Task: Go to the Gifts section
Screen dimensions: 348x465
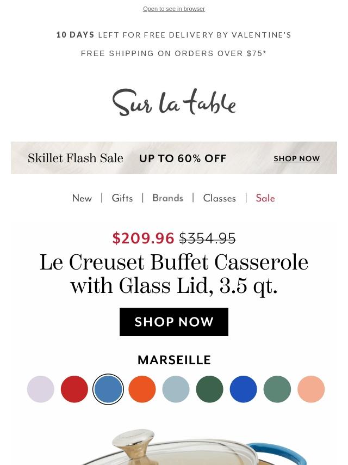Action: tap(122, 198)
